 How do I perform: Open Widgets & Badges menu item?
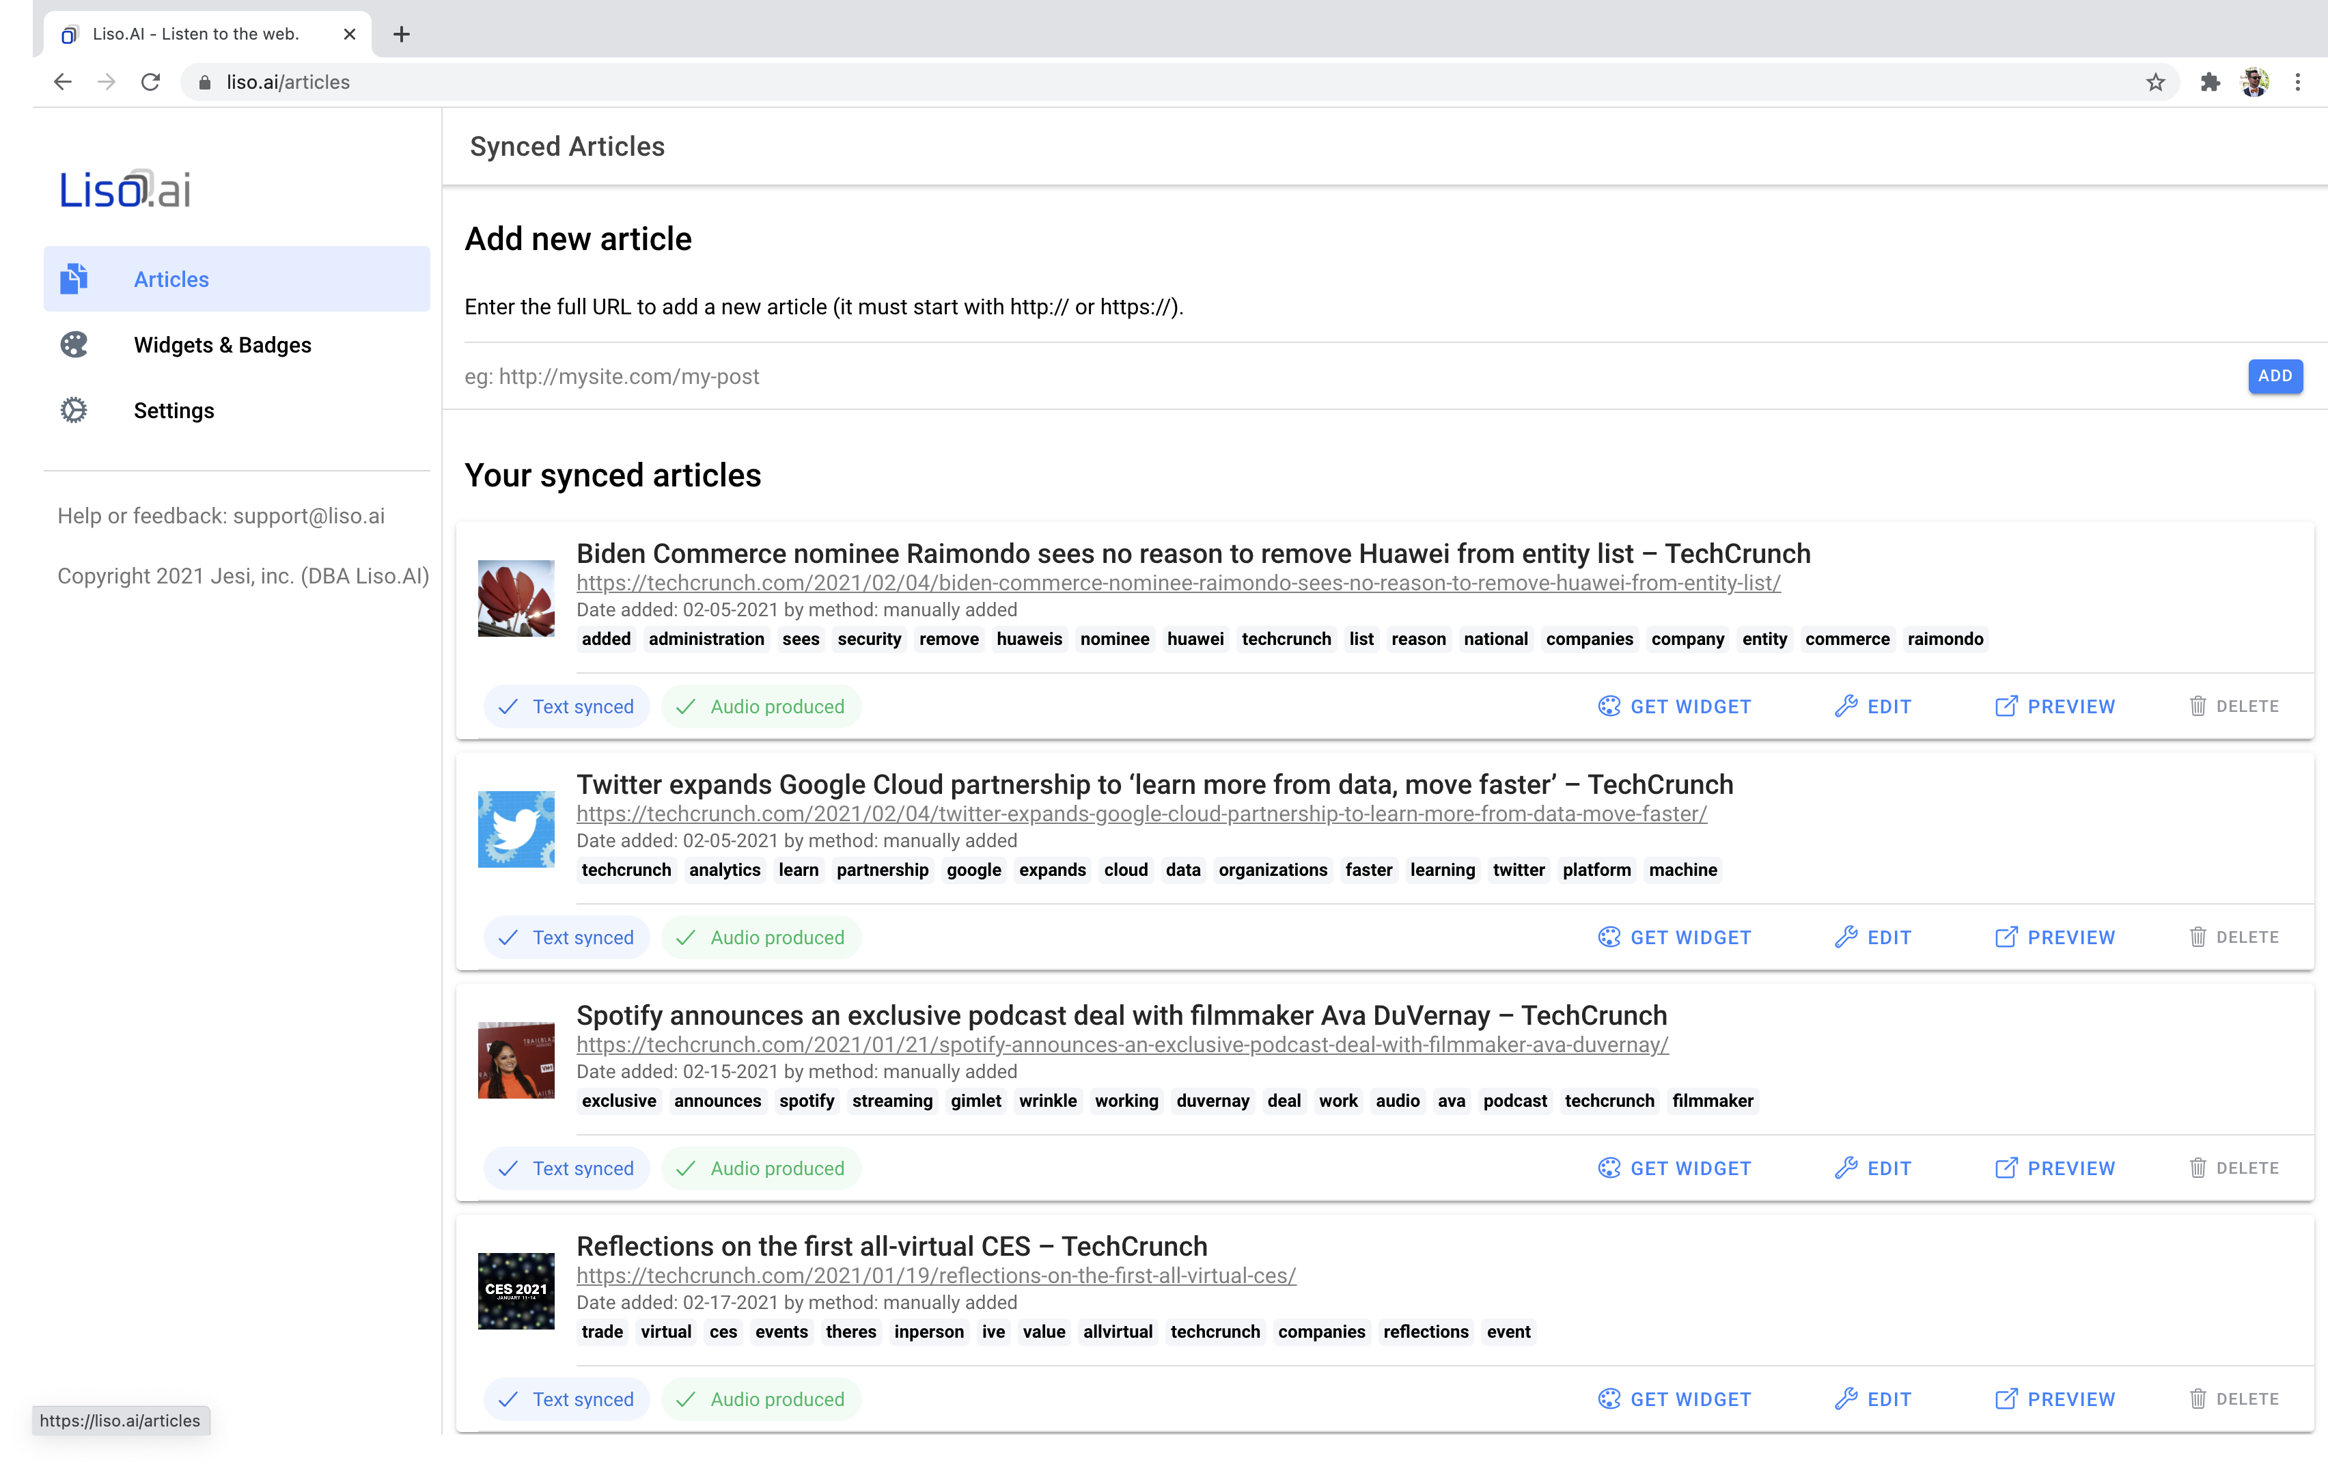tap(223, 345)
